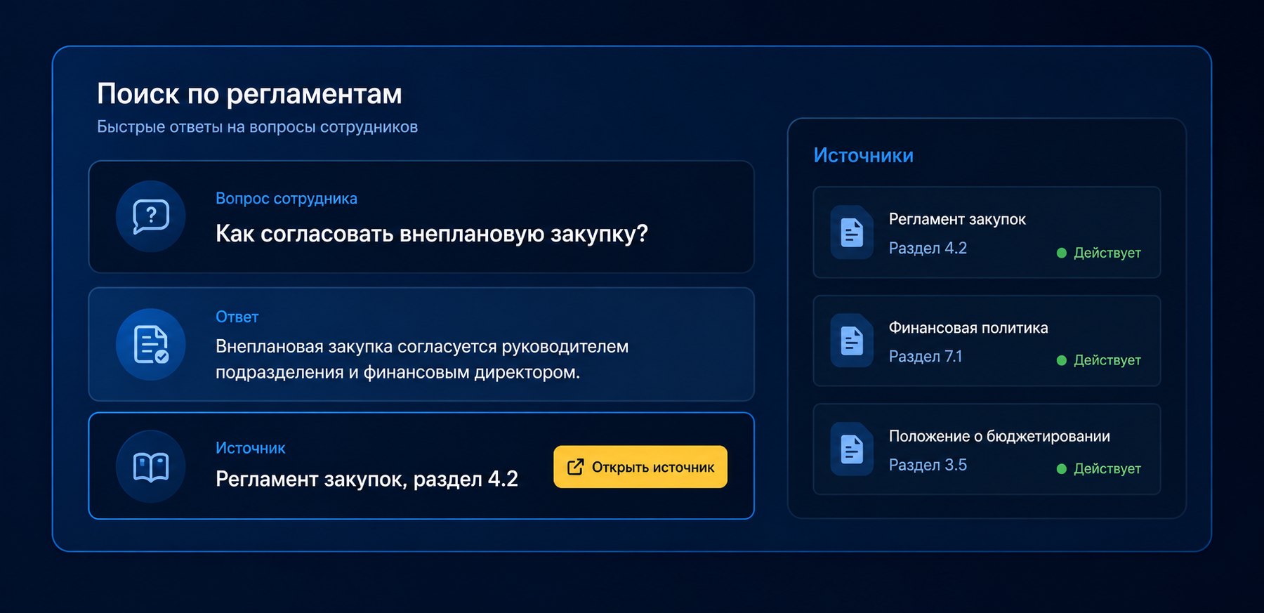Click the Вопрос сотрудника label
The image size is (1264, 613).
click(287, 199)
